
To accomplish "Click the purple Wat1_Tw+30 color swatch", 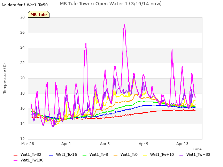I will click(x=181, y=155).
